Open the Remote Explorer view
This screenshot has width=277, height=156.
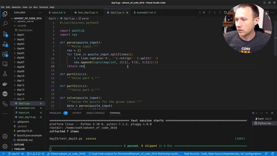pyautogui.click(x=5, y=64)
